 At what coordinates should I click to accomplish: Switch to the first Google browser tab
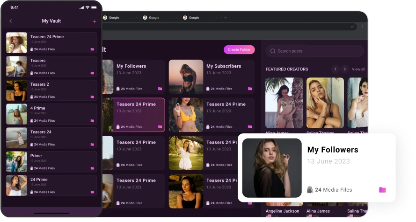point(120,18)
